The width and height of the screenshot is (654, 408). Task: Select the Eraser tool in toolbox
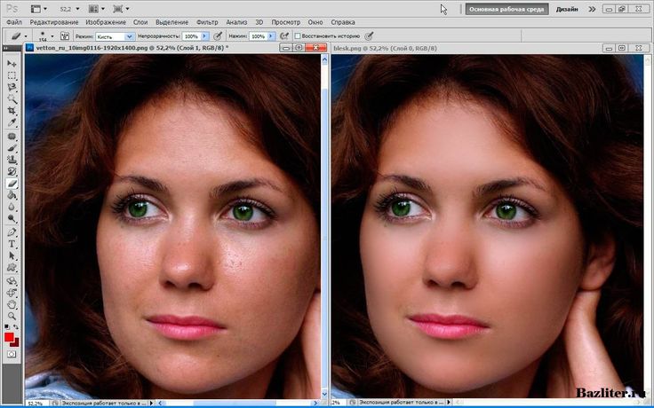(12, 183)
